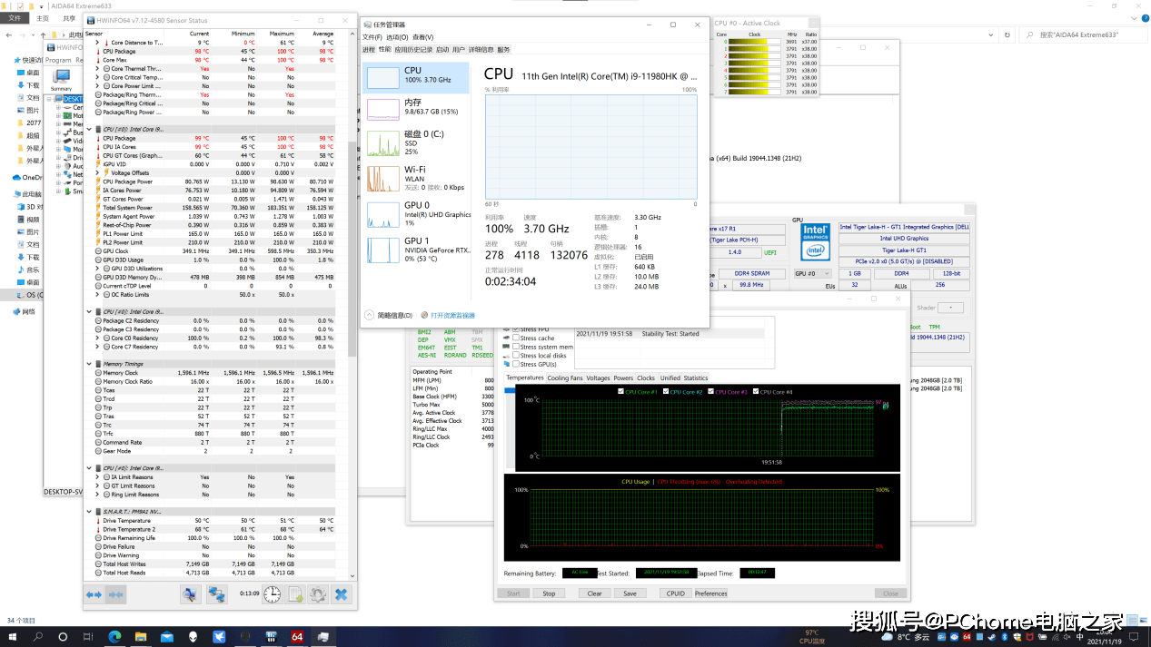The image size is (1151, 647).
Task: Select Disk 0 (C:) item in Task Manager
Action: (416, 143)
